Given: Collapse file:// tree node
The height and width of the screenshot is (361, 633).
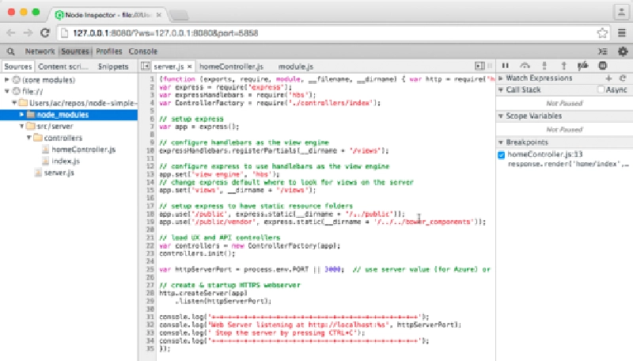Looking at the screenshot, I should click(x=7, y=91).
